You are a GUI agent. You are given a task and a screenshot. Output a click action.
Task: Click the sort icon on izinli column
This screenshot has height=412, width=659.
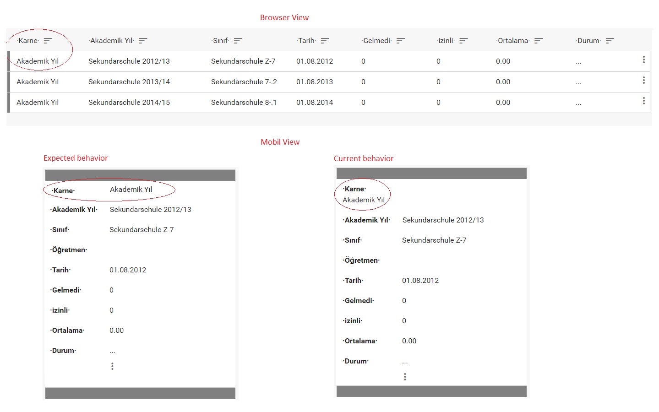click(x=464, y=40)
